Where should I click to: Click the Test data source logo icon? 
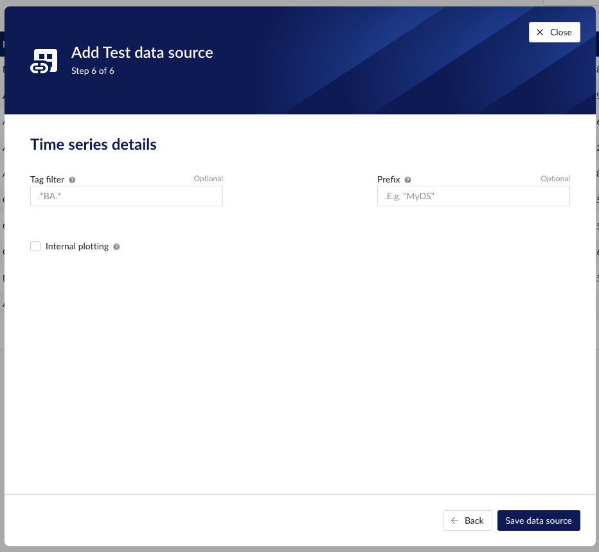[x=43, y=60]
